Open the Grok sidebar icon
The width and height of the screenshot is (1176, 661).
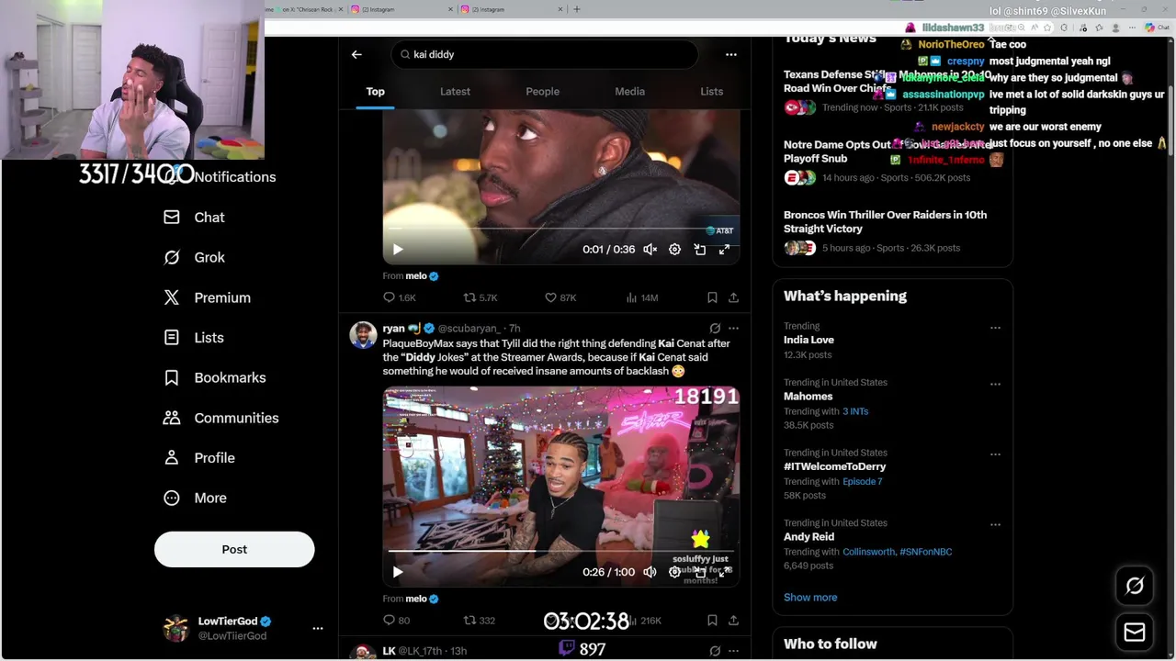click(x=172, y=258)
